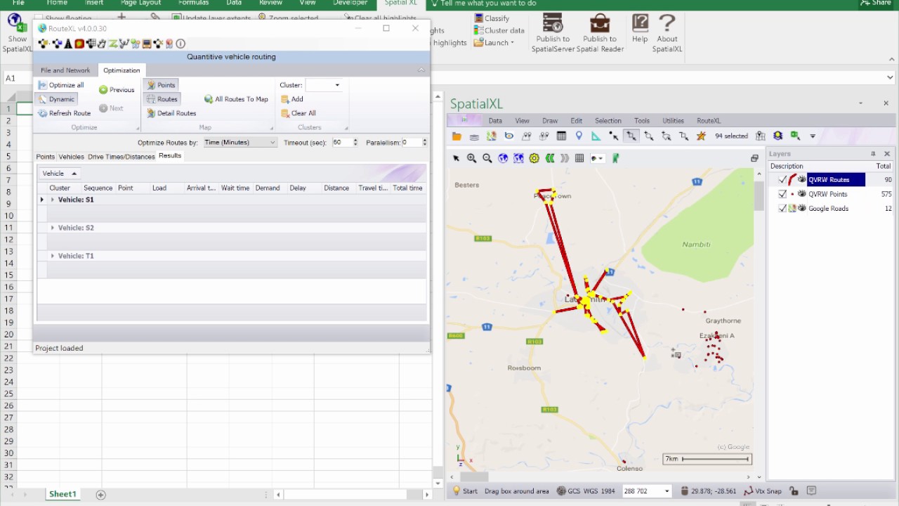The width and height of the screenshot is (899, 506).
Task: Click the Publish to Spatial Reader icon
Action: click(x=600, y=32)
